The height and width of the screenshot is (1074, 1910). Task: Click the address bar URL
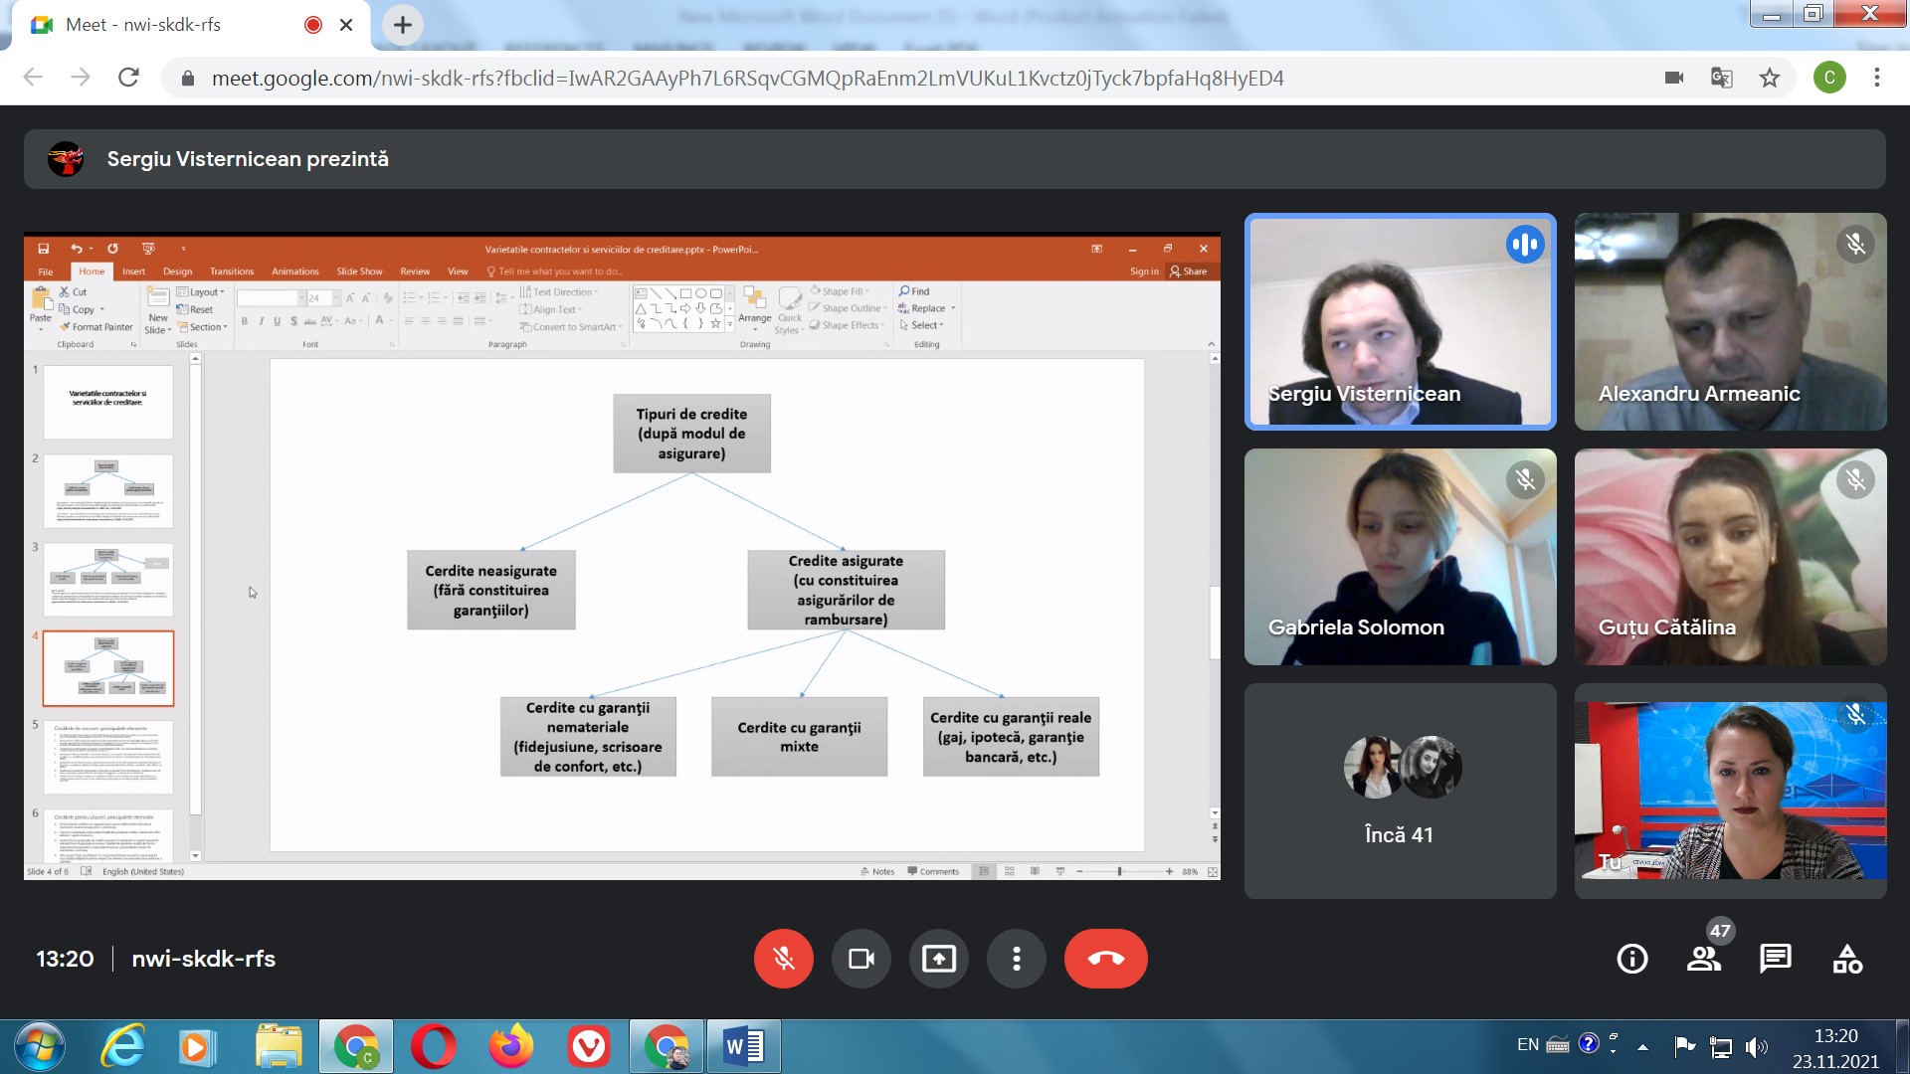(x=746, y=78)
